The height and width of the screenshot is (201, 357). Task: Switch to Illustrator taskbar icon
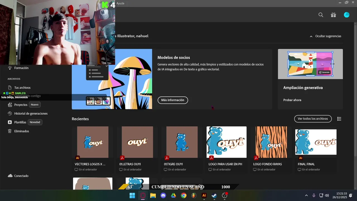[204, 195]
